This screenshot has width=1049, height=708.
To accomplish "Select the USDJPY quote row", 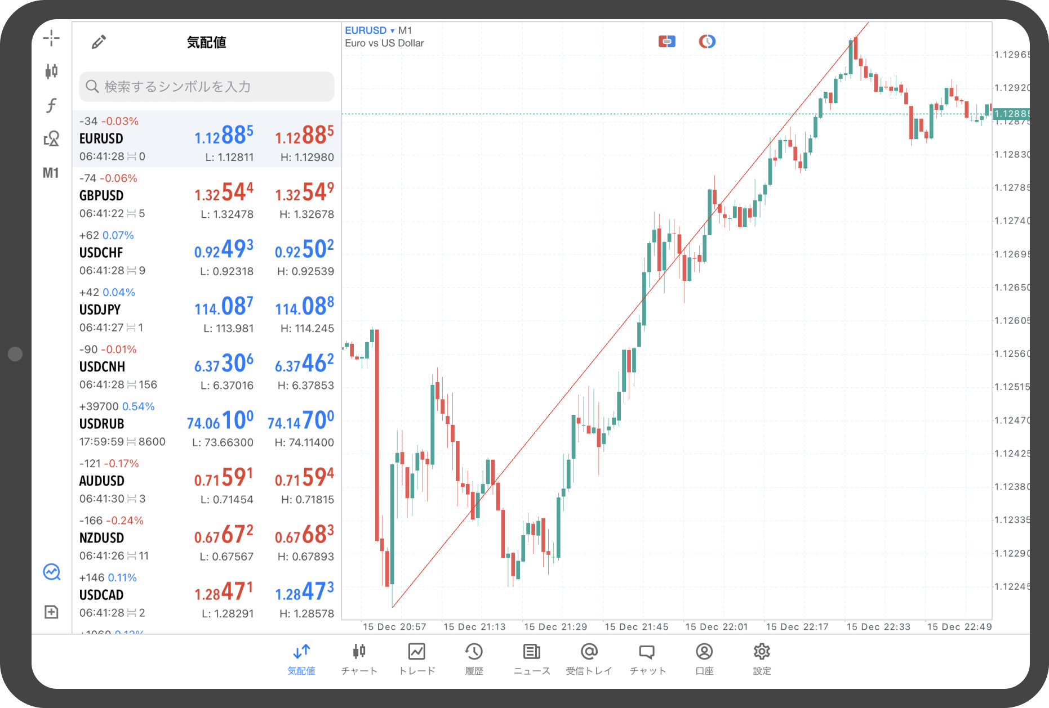I will (206, 310).
